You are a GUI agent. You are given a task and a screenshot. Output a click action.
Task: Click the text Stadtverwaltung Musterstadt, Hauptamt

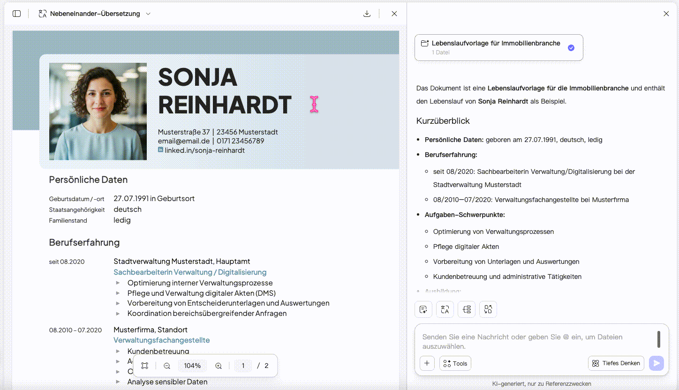pyautogui.click(x=182, y=262)
